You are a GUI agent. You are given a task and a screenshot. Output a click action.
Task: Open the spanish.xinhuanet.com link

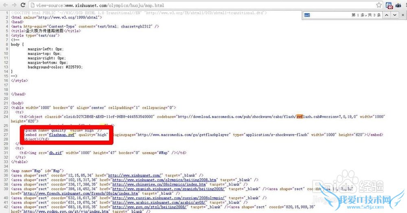pyautogui.click(x=168, y=189)
